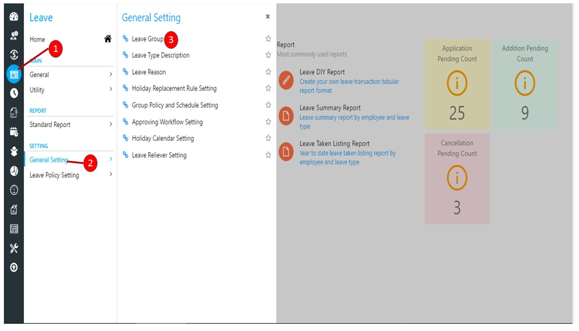
Task: Open Leave Reliever Setting
Action: [159, 155]
